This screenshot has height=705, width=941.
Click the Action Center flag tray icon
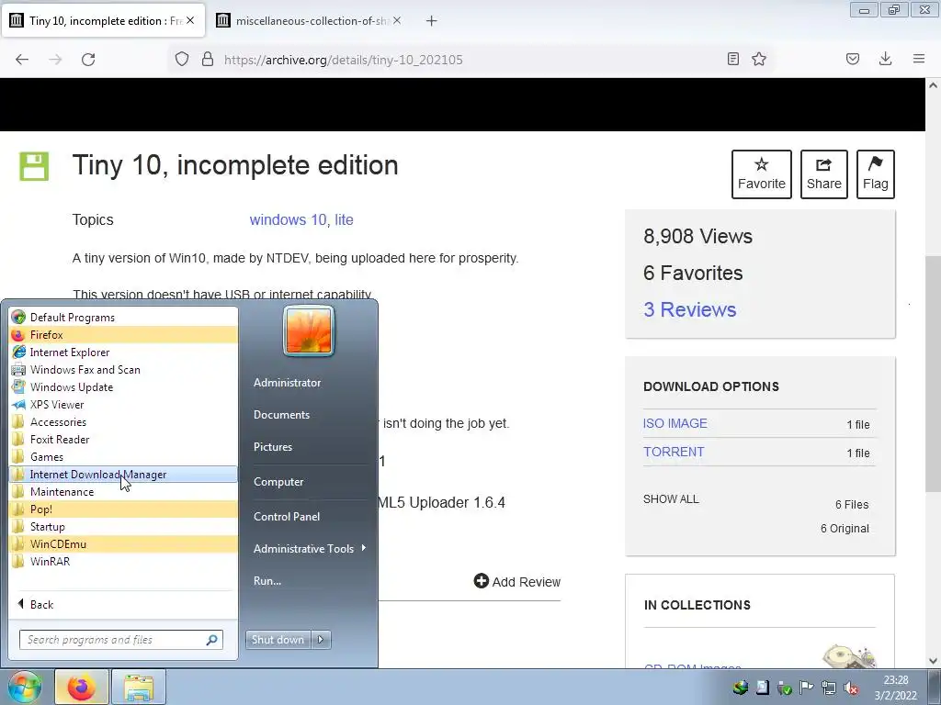[x=807, y=688]
